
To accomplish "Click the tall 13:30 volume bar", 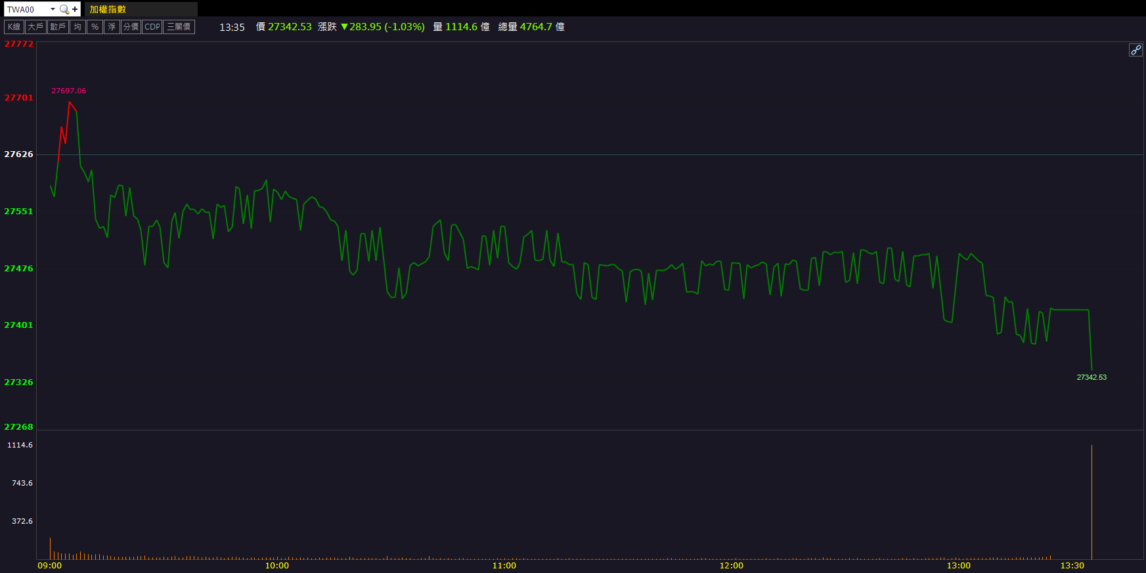I will (1091, 503).
